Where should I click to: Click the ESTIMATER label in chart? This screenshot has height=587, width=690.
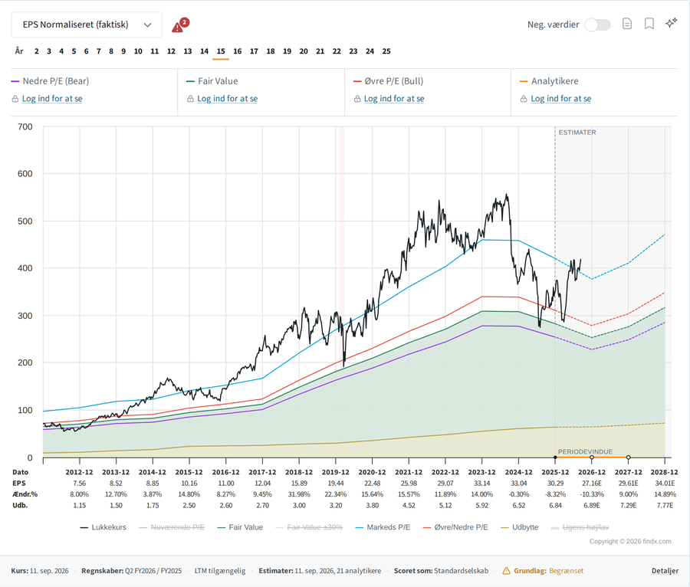click(577, 133)
